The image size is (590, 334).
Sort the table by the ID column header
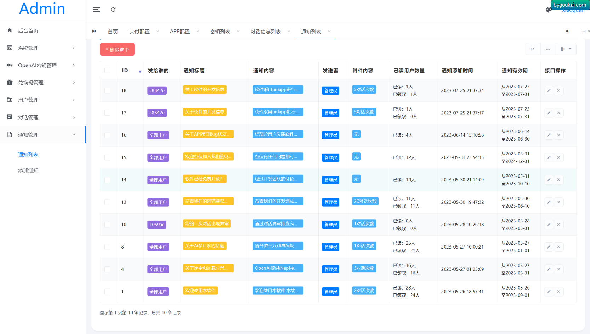pyautogui.click(x=131, y=71)
